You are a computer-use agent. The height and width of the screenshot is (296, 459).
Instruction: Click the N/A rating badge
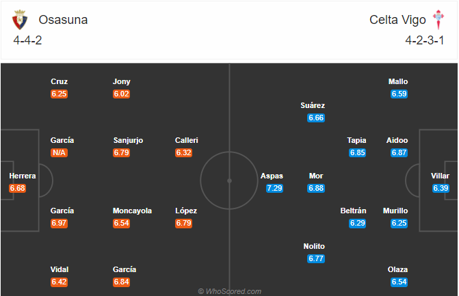click(59, 152)
